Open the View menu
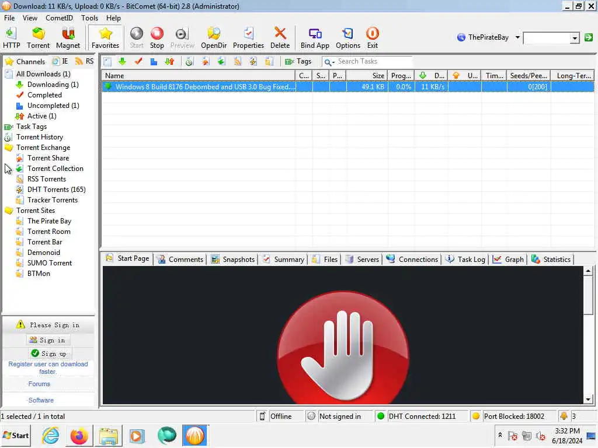 tap(30, 18)
